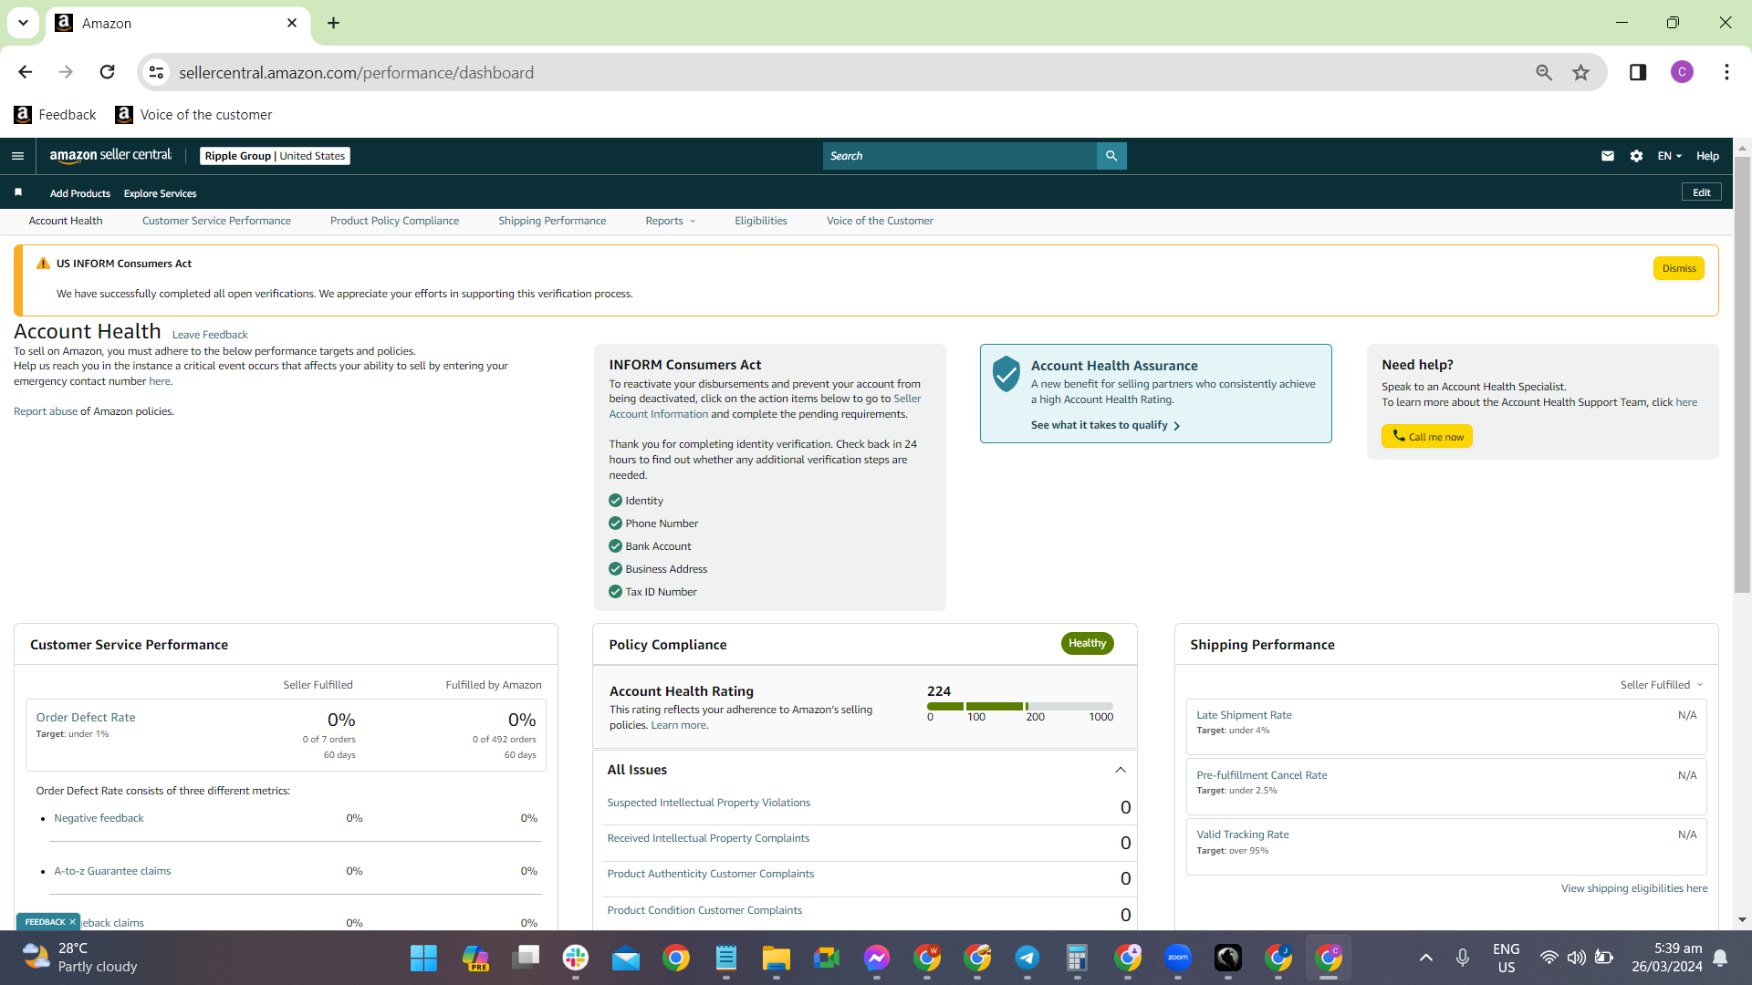Open a new browser tab
1752x985 pixels.
coord(334,23)
